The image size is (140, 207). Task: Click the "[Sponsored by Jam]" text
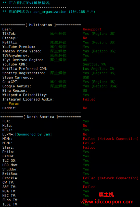[x=33, y=134]
